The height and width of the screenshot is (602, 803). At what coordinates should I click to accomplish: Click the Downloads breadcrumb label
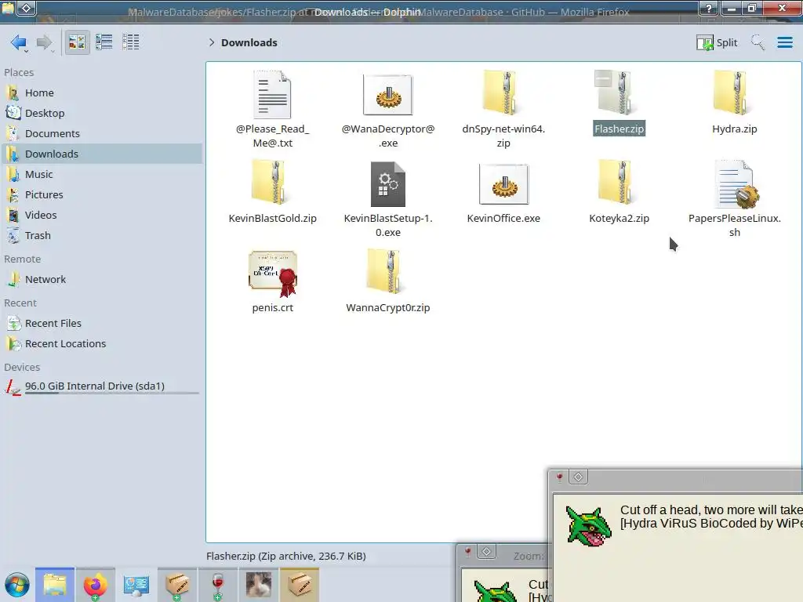(249, 42)
